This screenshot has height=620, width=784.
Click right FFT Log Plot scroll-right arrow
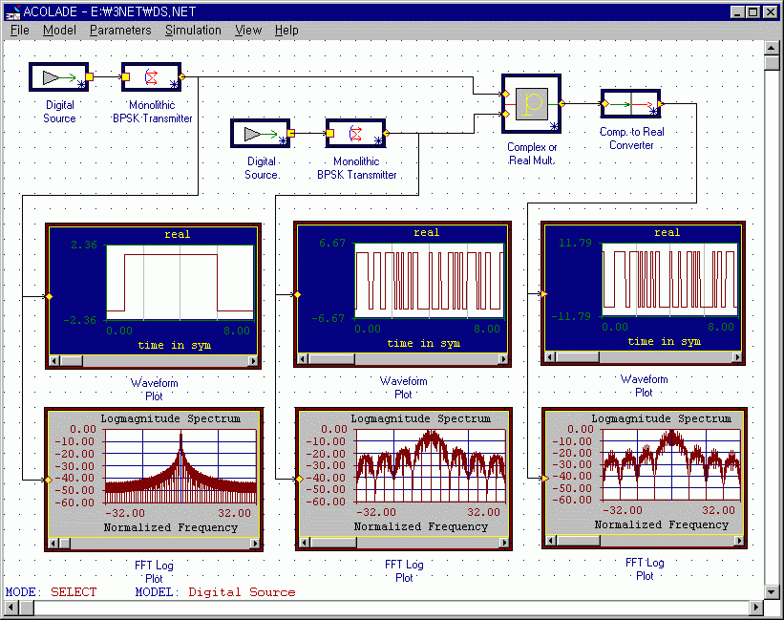(x=738, y=541)
